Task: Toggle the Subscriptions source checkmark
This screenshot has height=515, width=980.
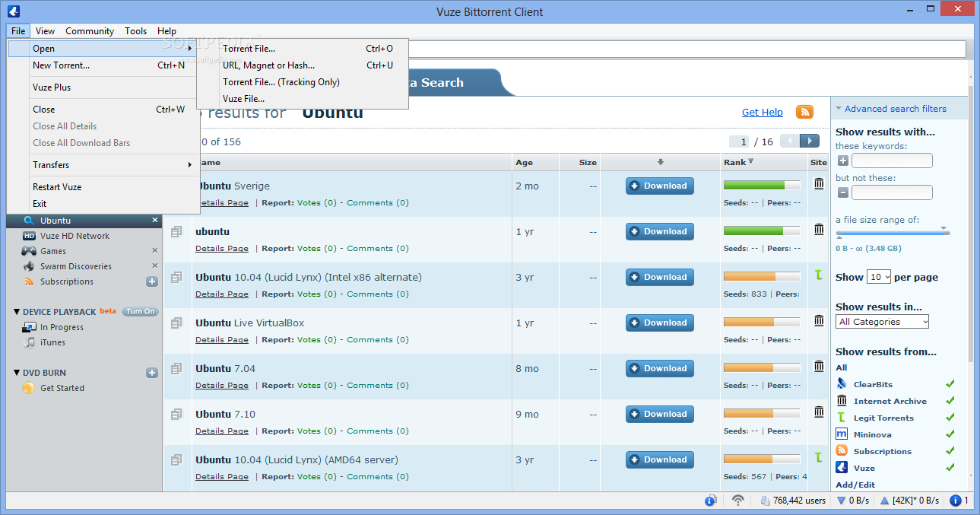Action: click(x=950, y=451)
